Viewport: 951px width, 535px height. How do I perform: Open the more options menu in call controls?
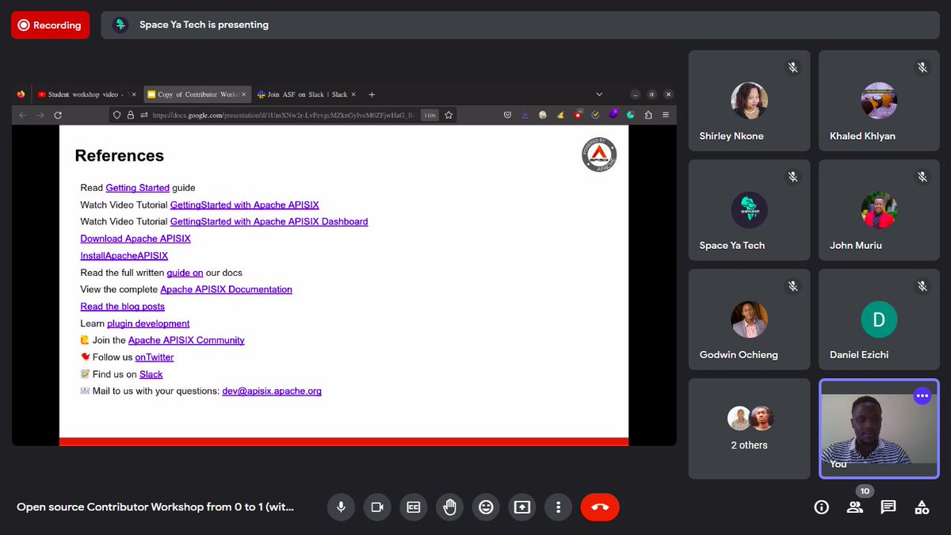[559, 506]
